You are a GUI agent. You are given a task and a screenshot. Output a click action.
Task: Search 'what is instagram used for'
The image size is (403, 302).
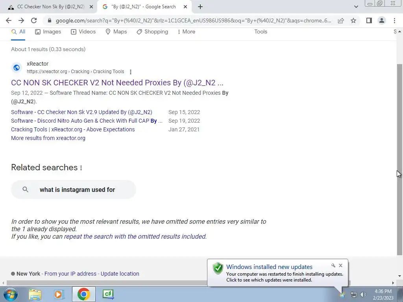pos(73,190)
